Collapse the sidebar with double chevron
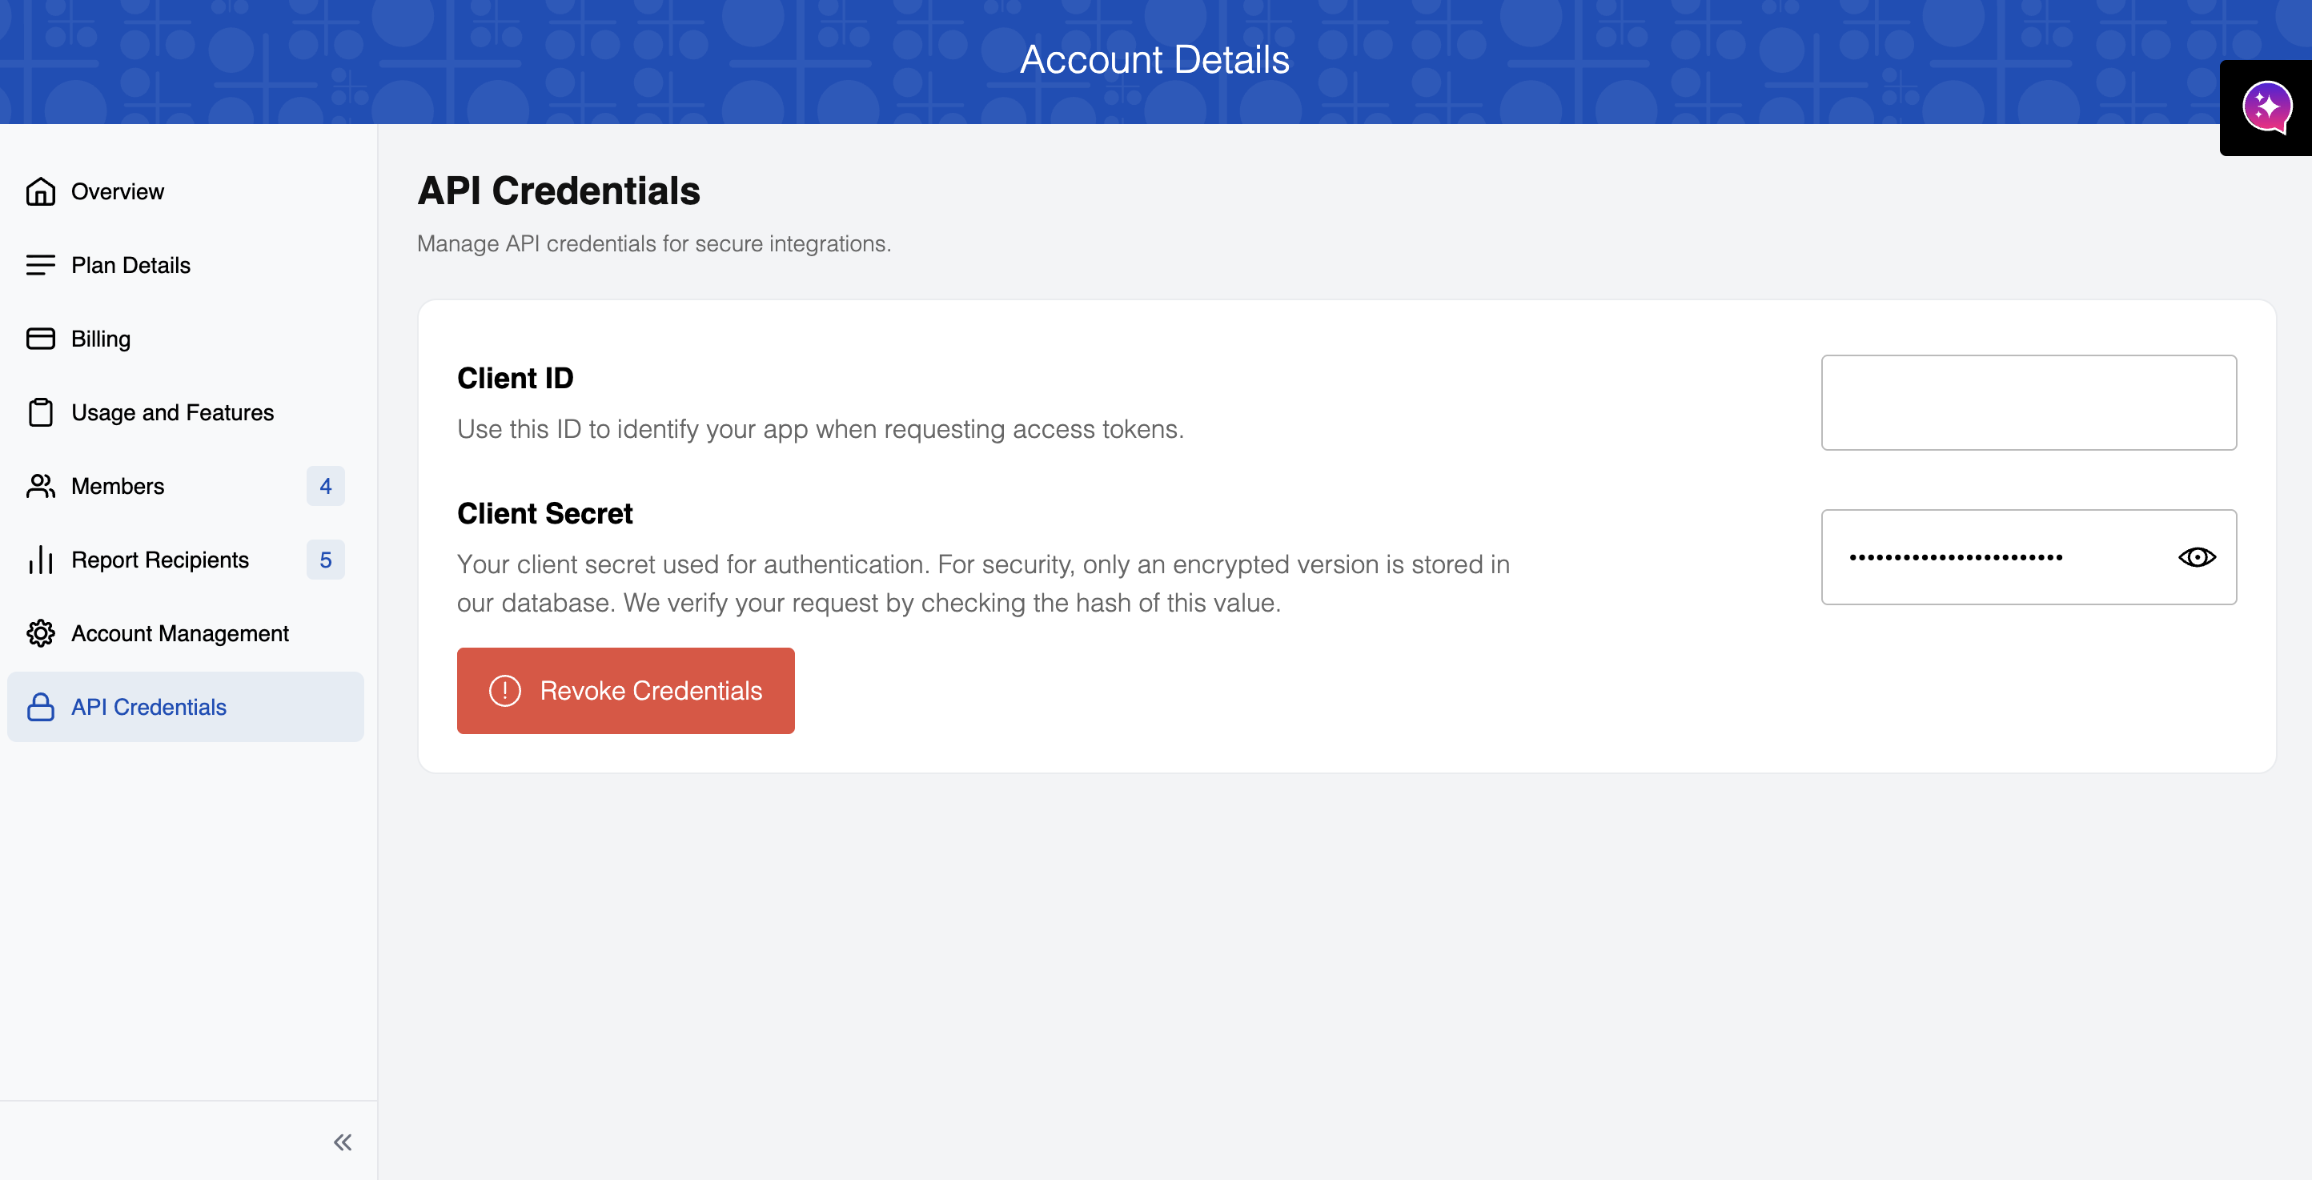This screenshot has height=1180, width=2312. coord(342,1142)
